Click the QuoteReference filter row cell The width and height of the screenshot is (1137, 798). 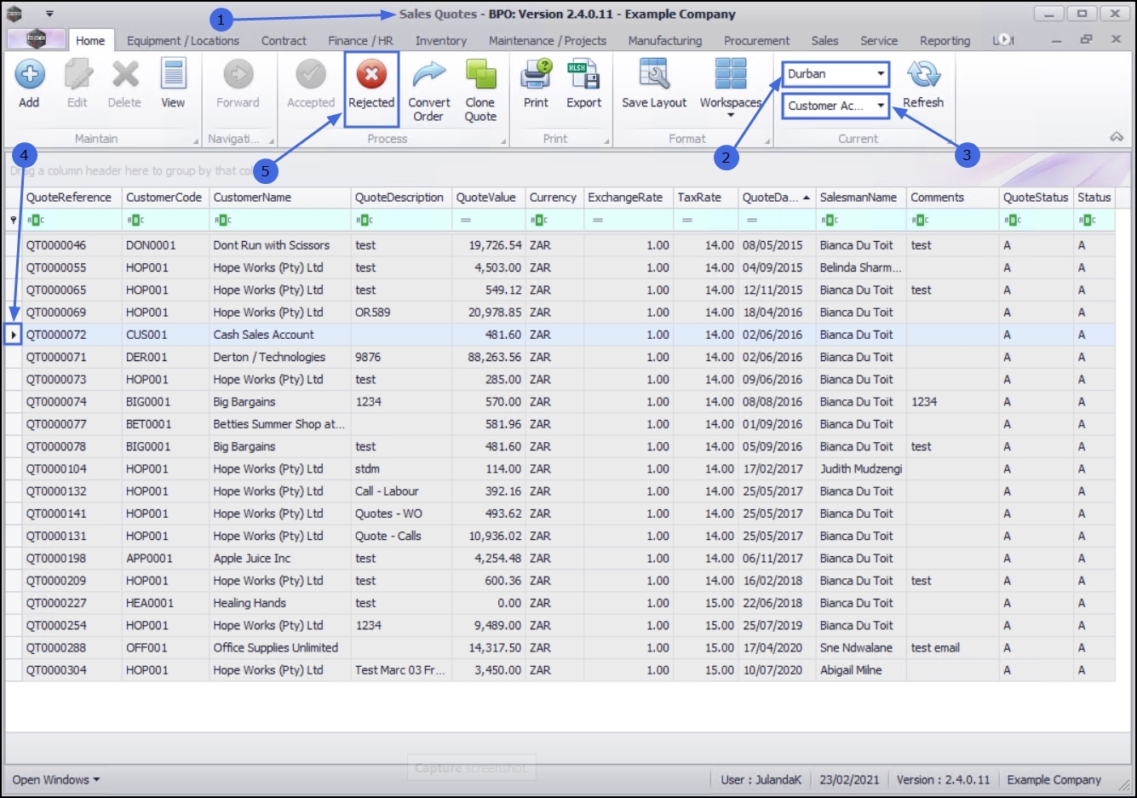72,220
